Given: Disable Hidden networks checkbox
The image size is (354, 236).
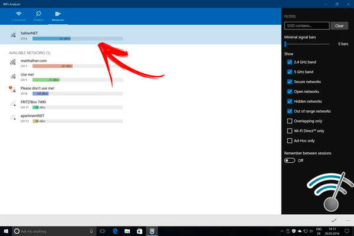Looking at the screenshot, I should [x=290, y=101].
